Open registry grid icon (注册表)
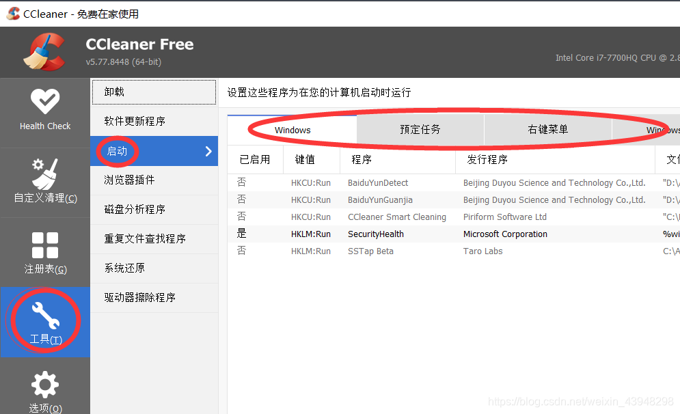The width and height of the screenshot is (680, 414). click(45, 245)
